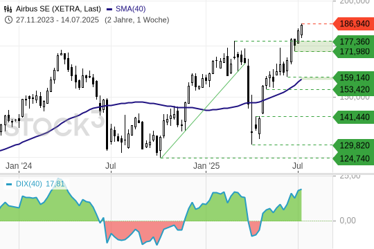Click the 159,140 support level label

[353, 77]
